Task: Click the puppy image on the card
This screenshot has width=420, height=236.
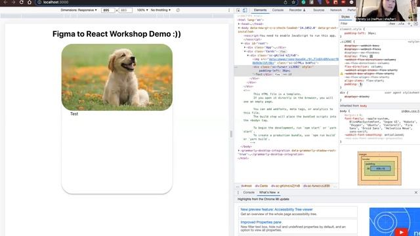Action: coord(117,77)
